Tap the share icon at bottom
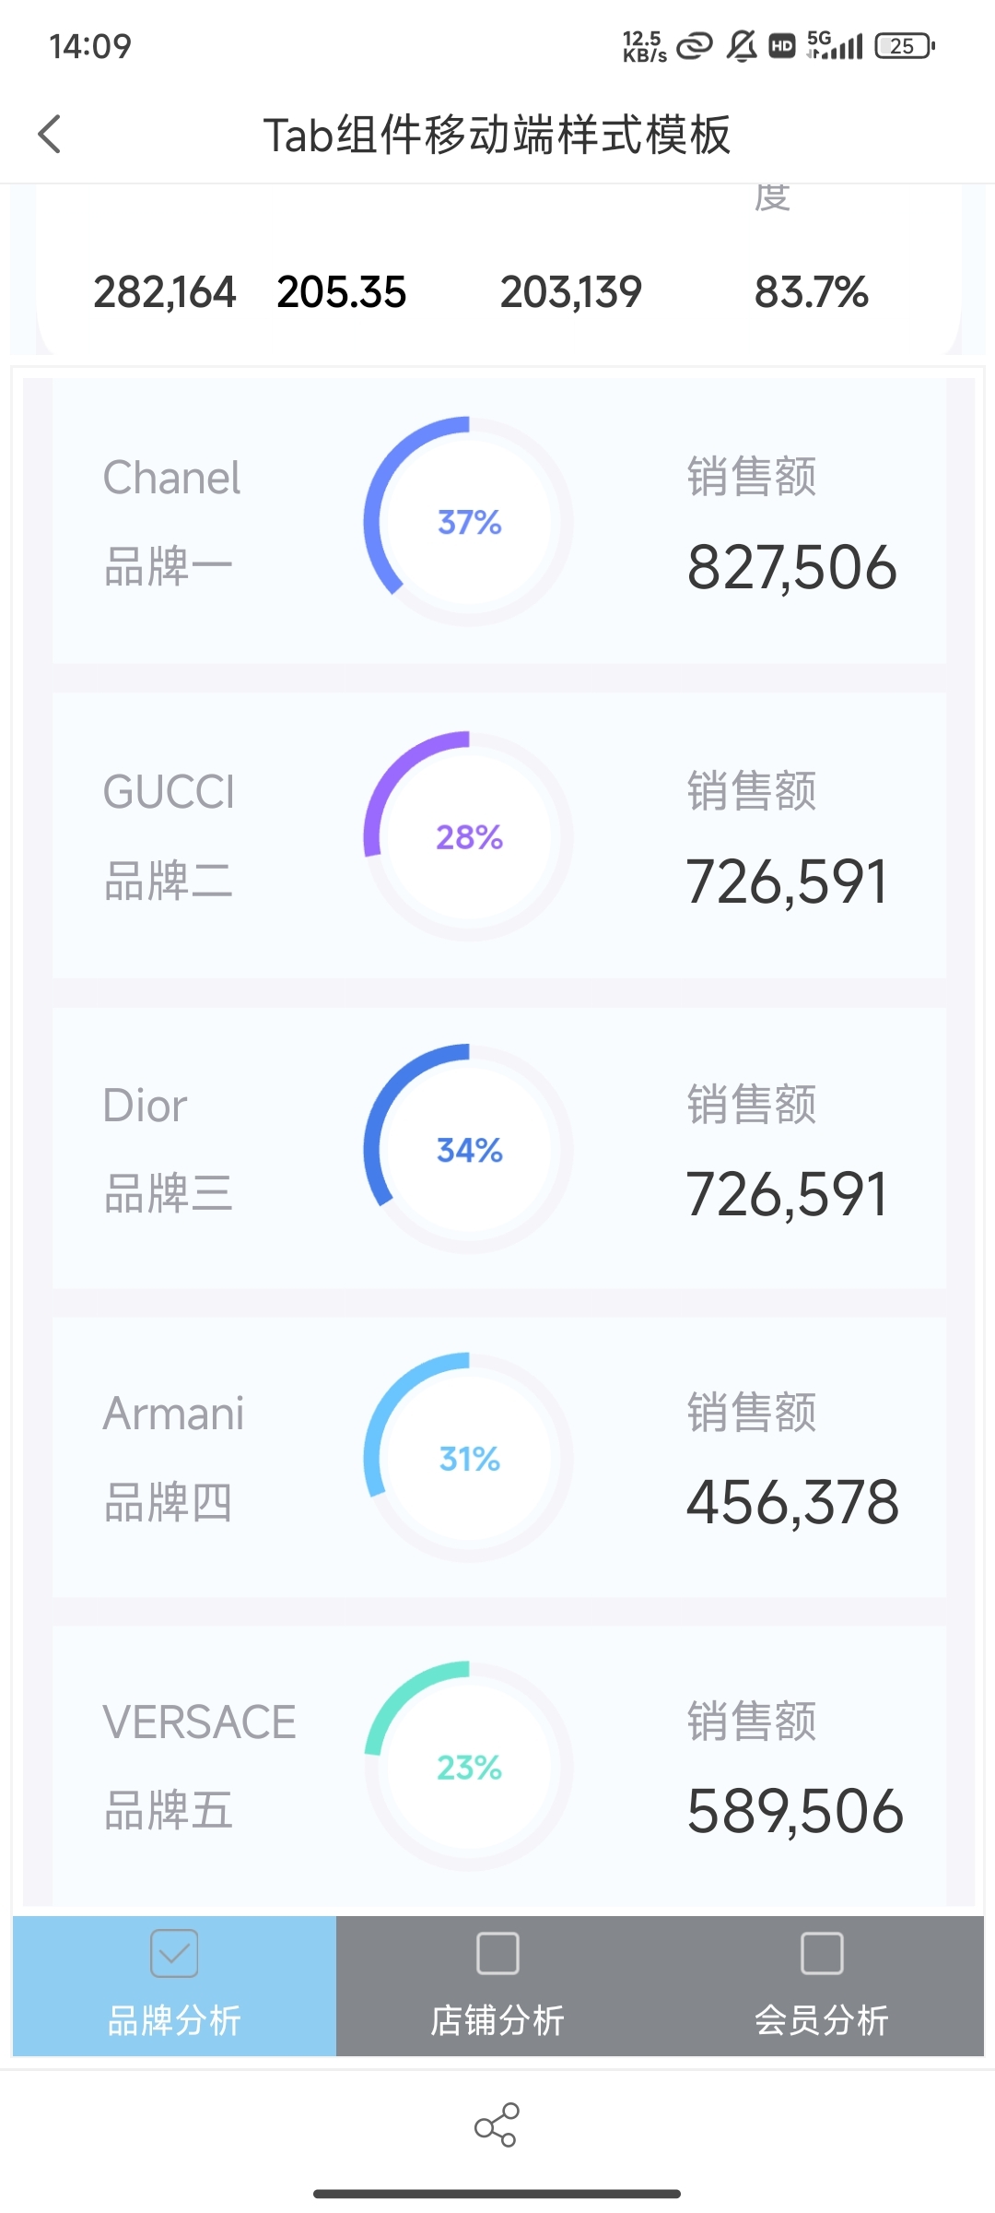The width and height of the screenshot is (995, 2213). 497,2124
